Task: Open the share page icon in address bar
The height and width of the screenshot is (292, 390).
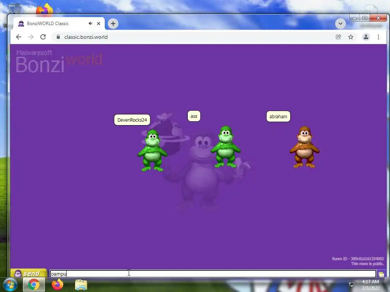Action: pos(338,37)
